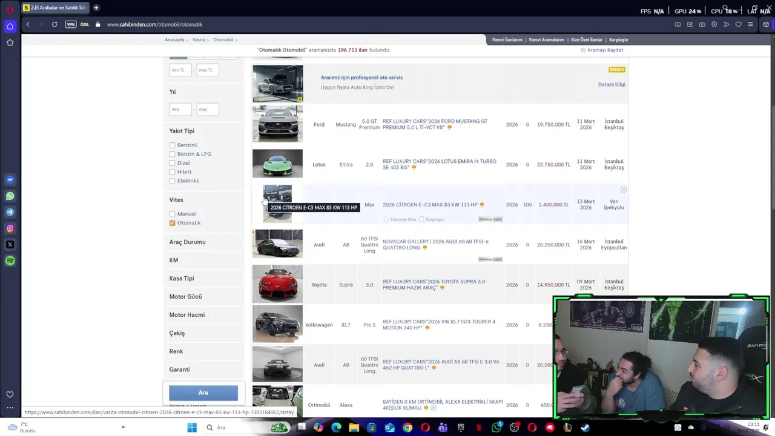Toggle the VPN badge in address bar
775x436 pixels.
pyautogui.click(x=70, y=24)
